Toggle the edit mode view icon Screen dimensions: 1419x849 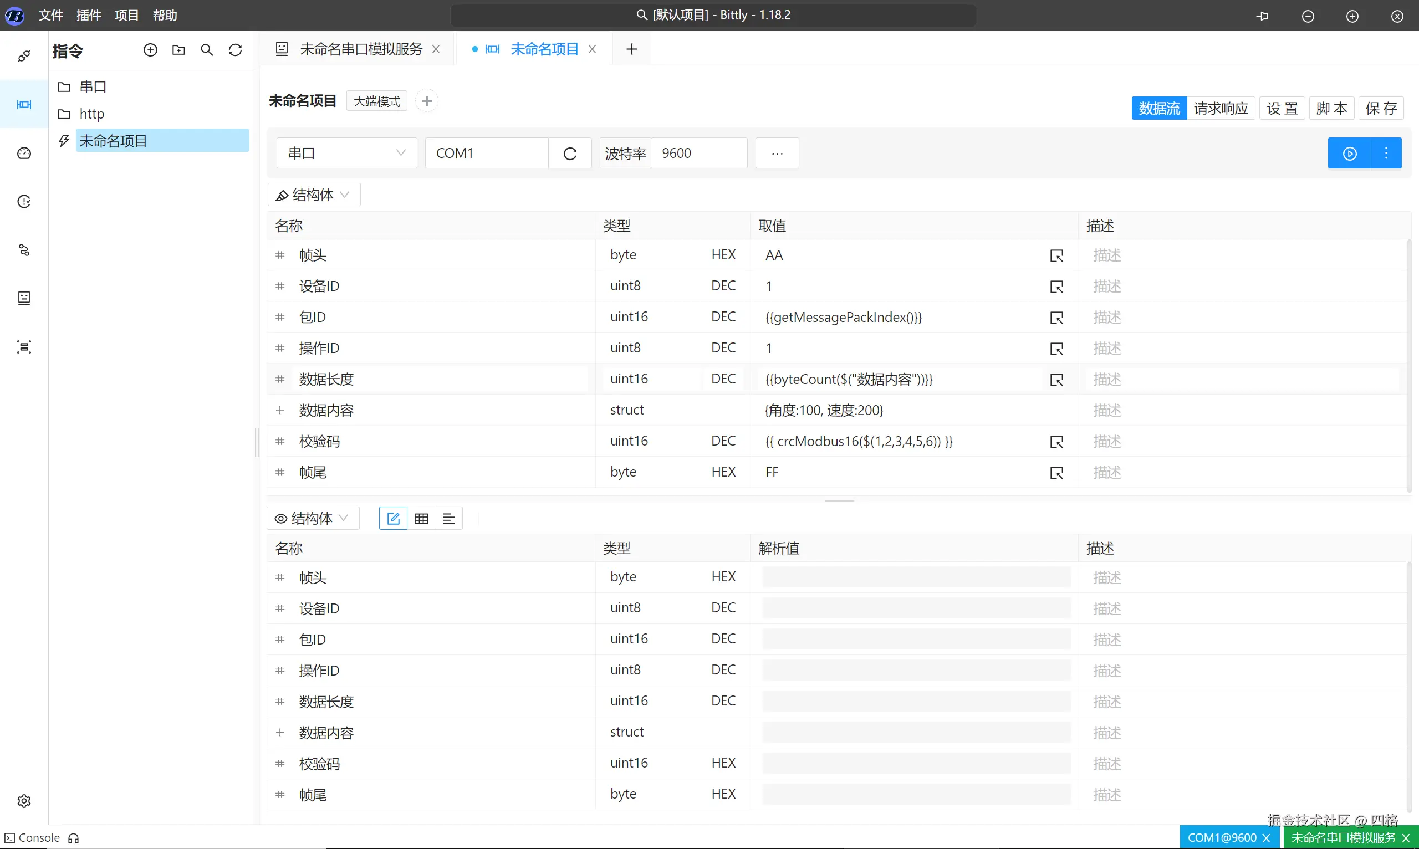393,518
